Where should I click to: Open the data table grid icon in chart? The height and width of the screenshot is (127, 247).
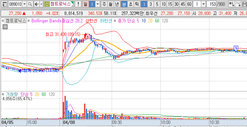coord(5,27)
